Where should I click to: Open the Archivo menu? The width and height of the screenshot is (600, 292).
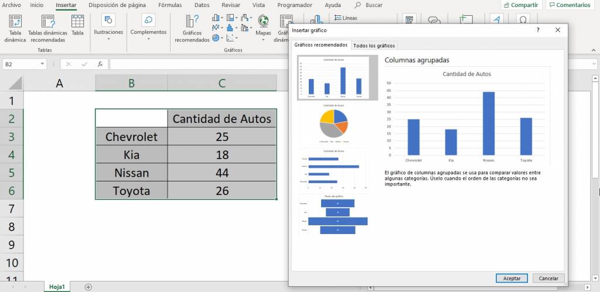(12, 5)
